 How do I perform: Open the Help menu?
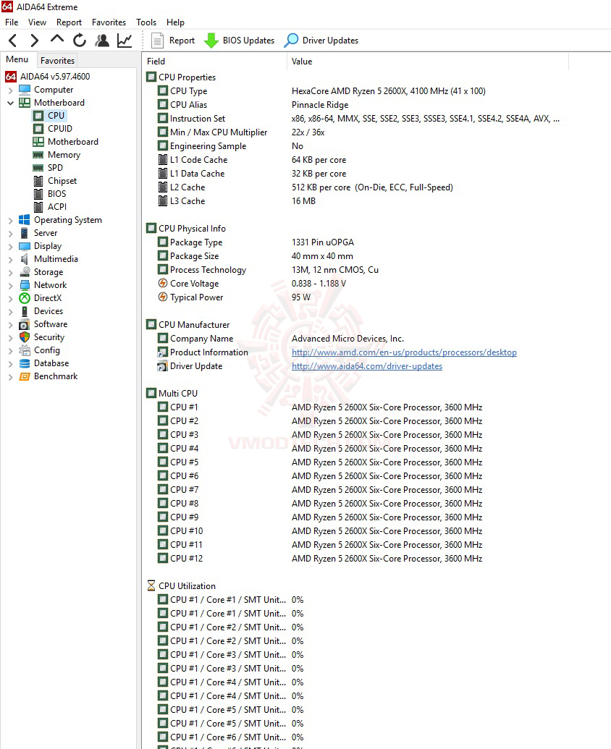(175, 22)
